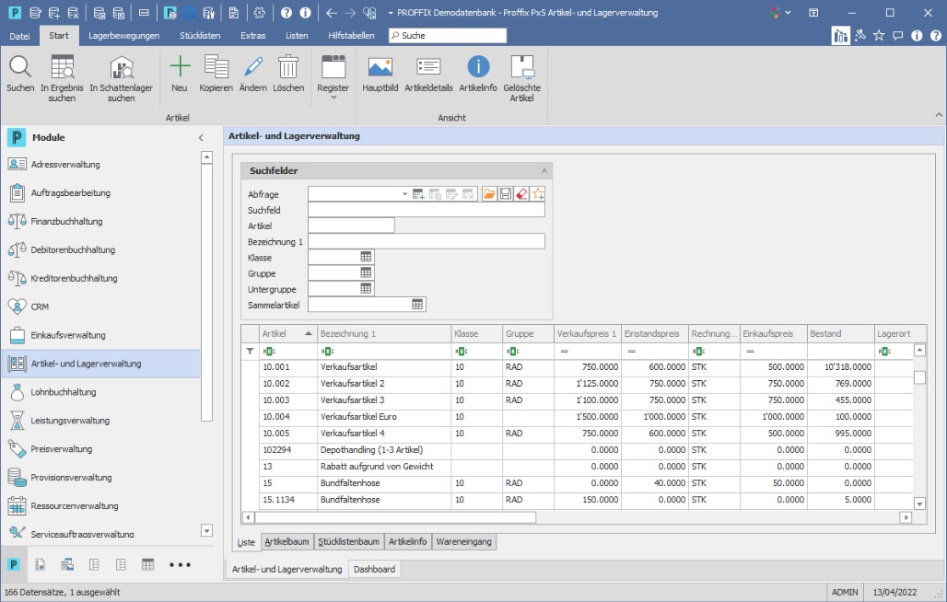Image resolution: width=947 pixels, height=602 pixels.
Task: Sort by the Artikel column header
Action: (x=287, y=333)
